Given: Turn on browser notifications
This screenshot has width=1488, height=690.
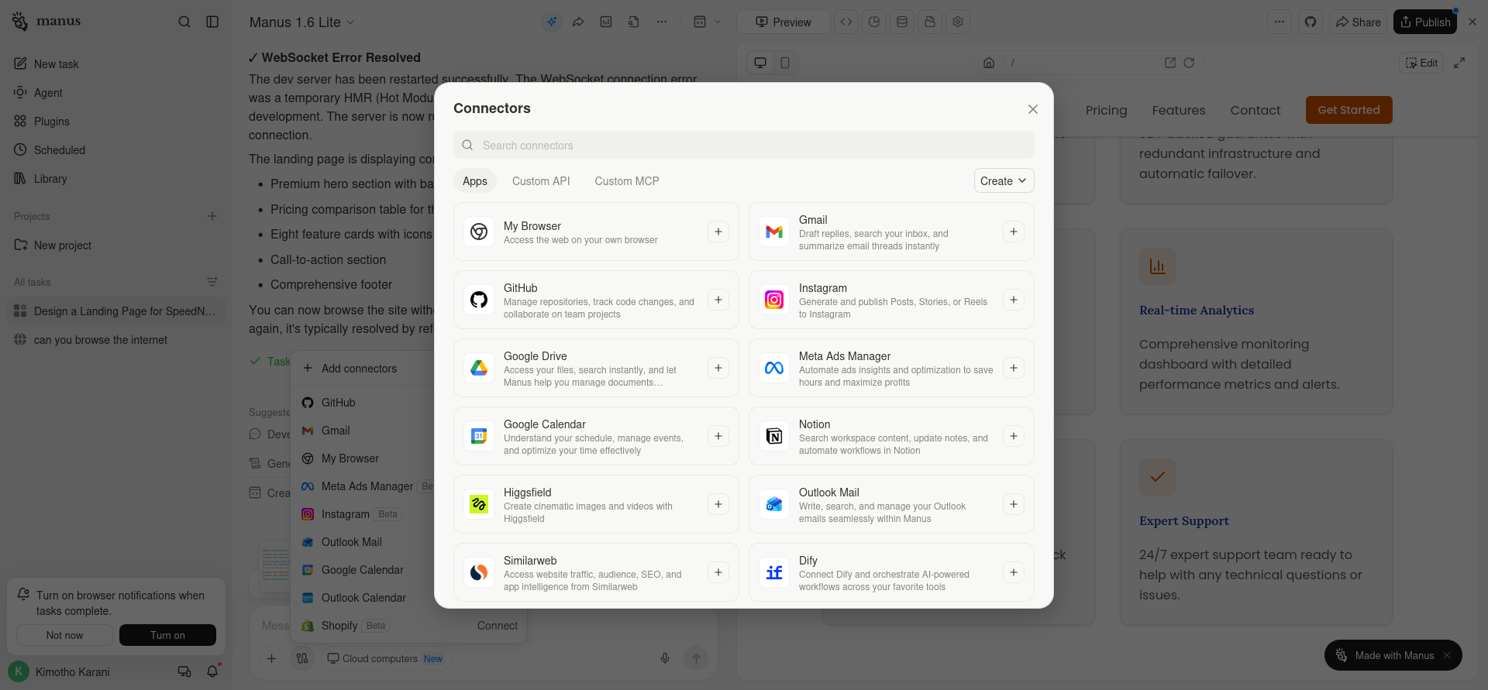Looking at the screenshot, I should pyautogui.click(x=167, y=635).
